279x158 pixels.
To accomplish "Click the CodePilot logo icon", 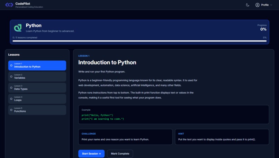I will point(9,5).
